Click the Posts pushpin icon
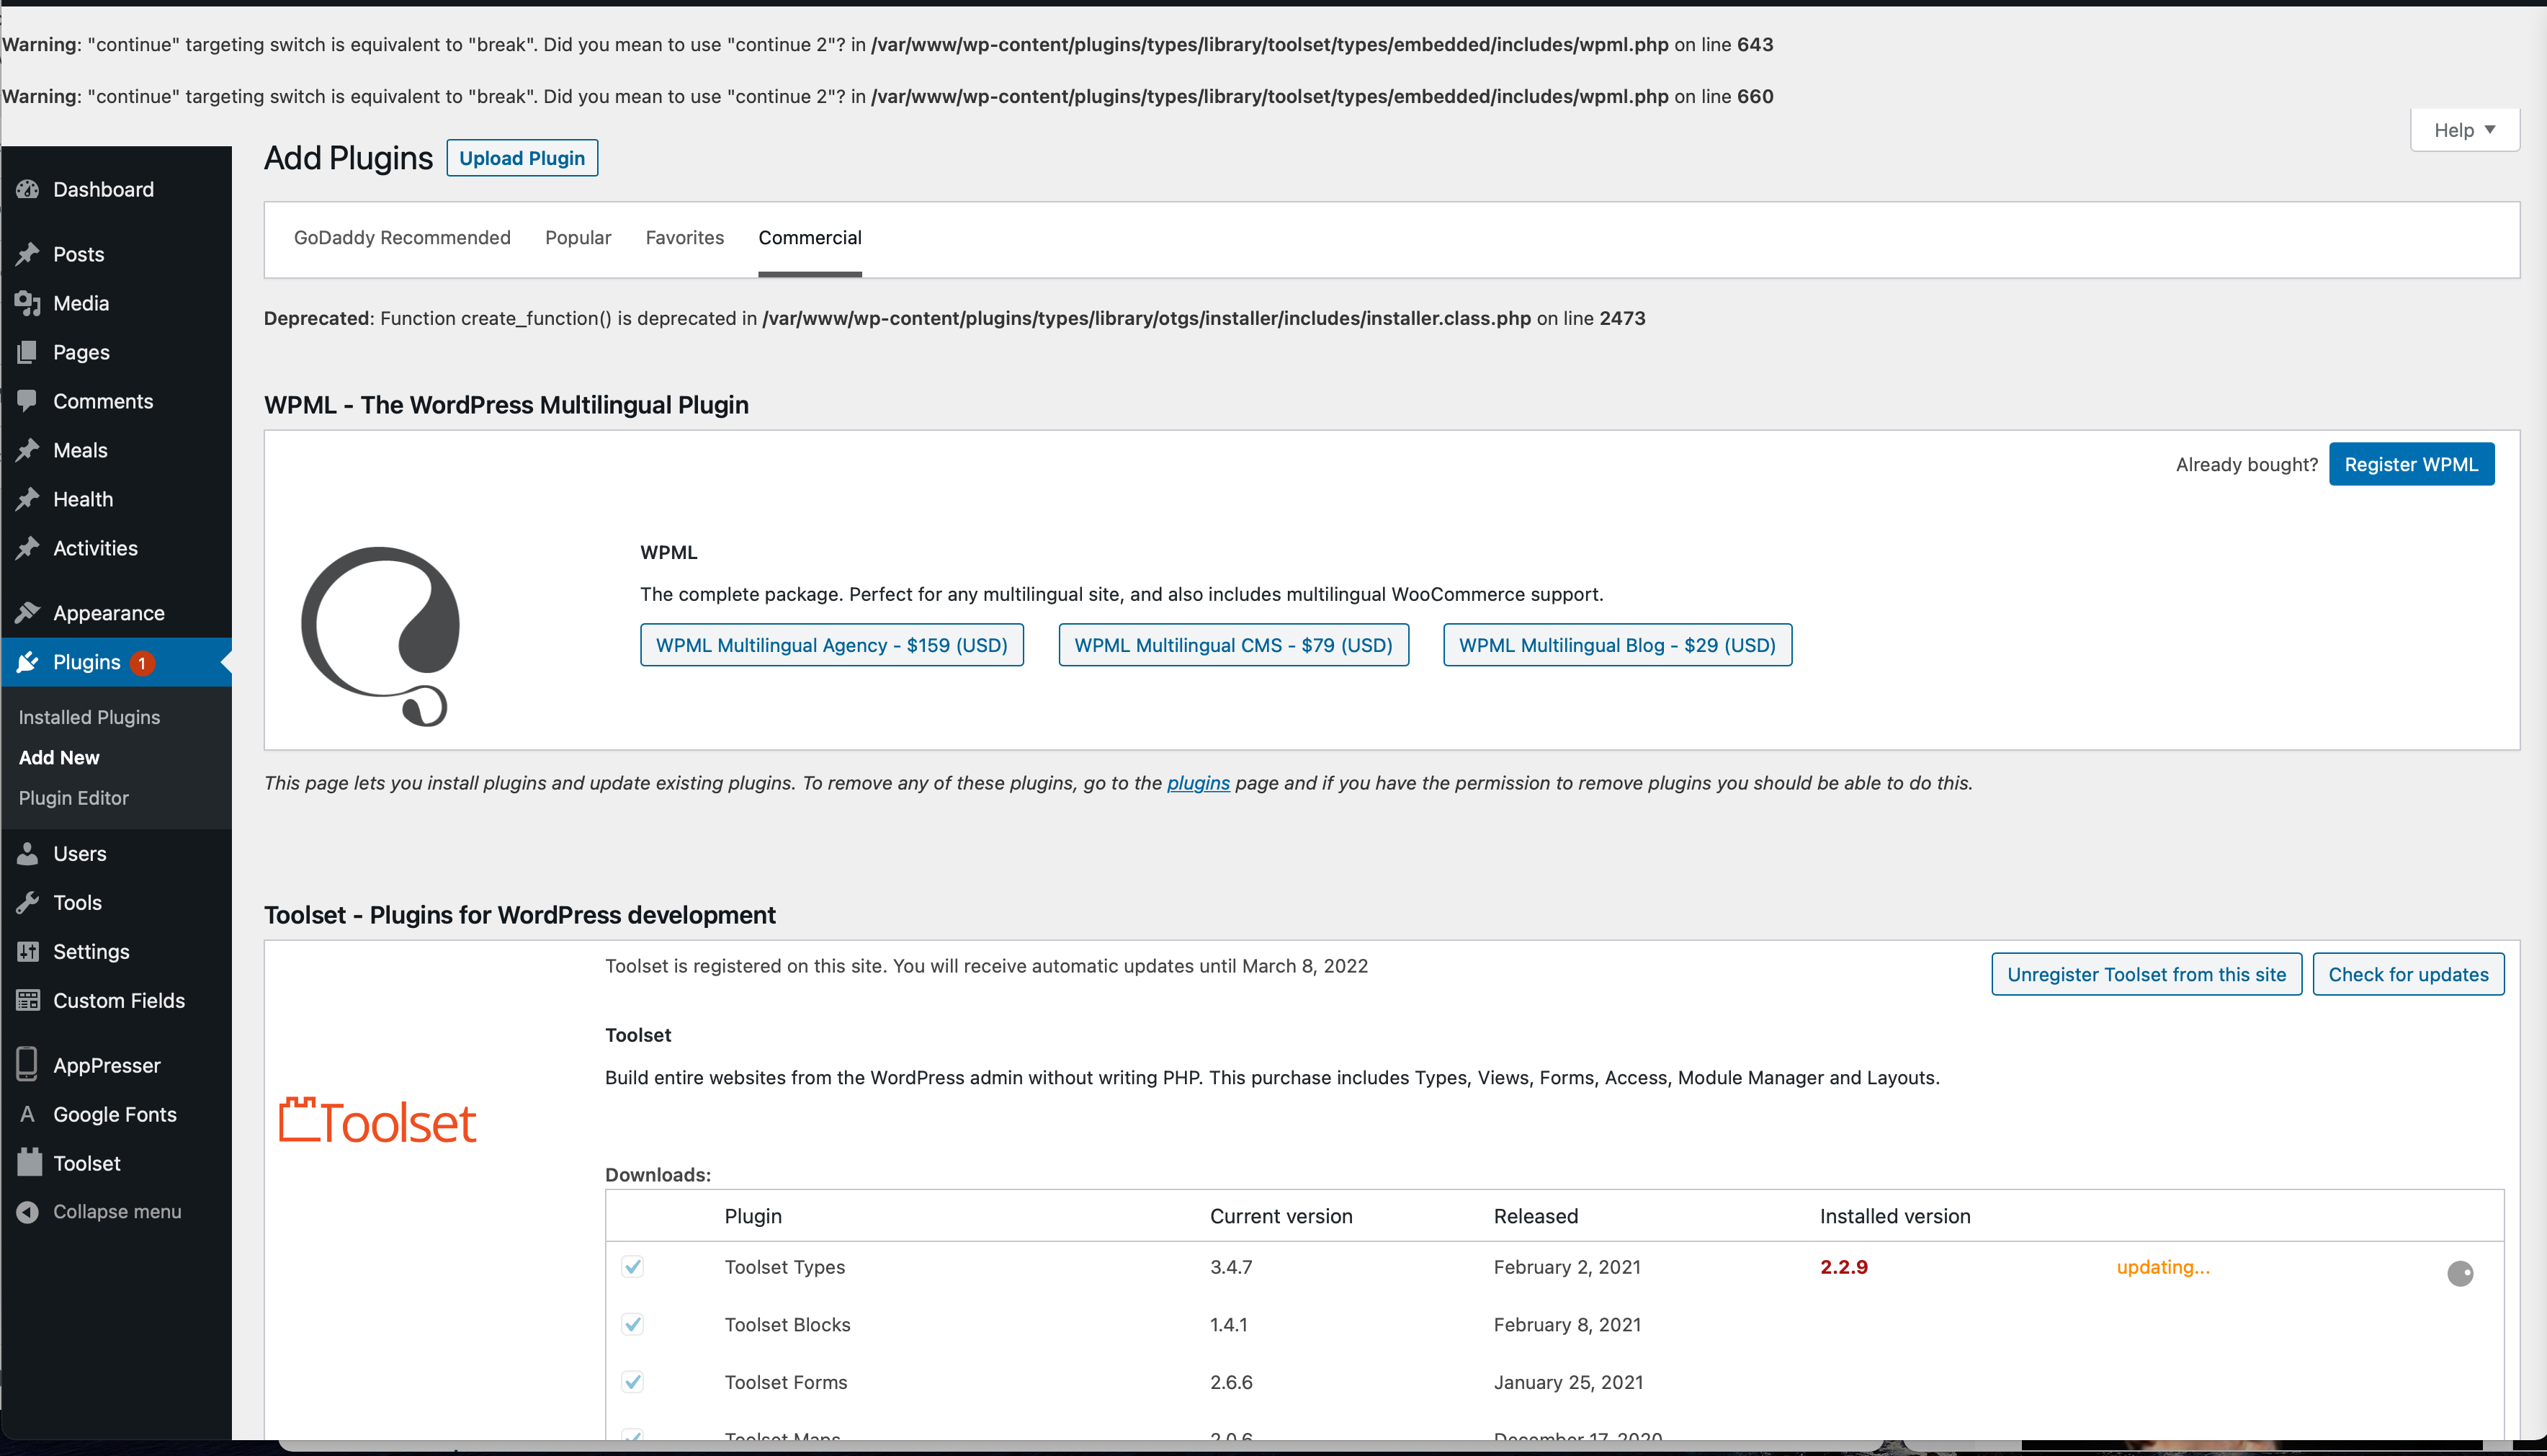Viewport: 2547px width, 1456px height. pos(27,254)
